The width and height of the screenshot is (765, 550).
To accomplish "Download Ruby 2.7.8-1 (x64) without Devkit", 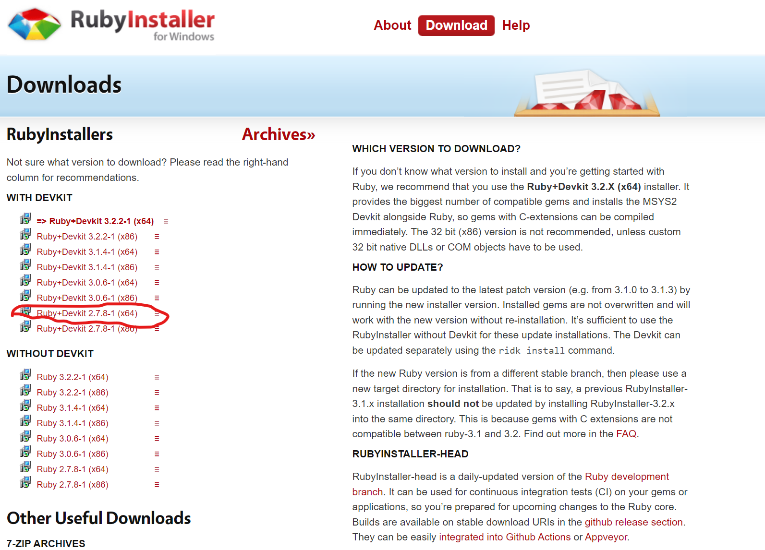I will pos(73,469).
